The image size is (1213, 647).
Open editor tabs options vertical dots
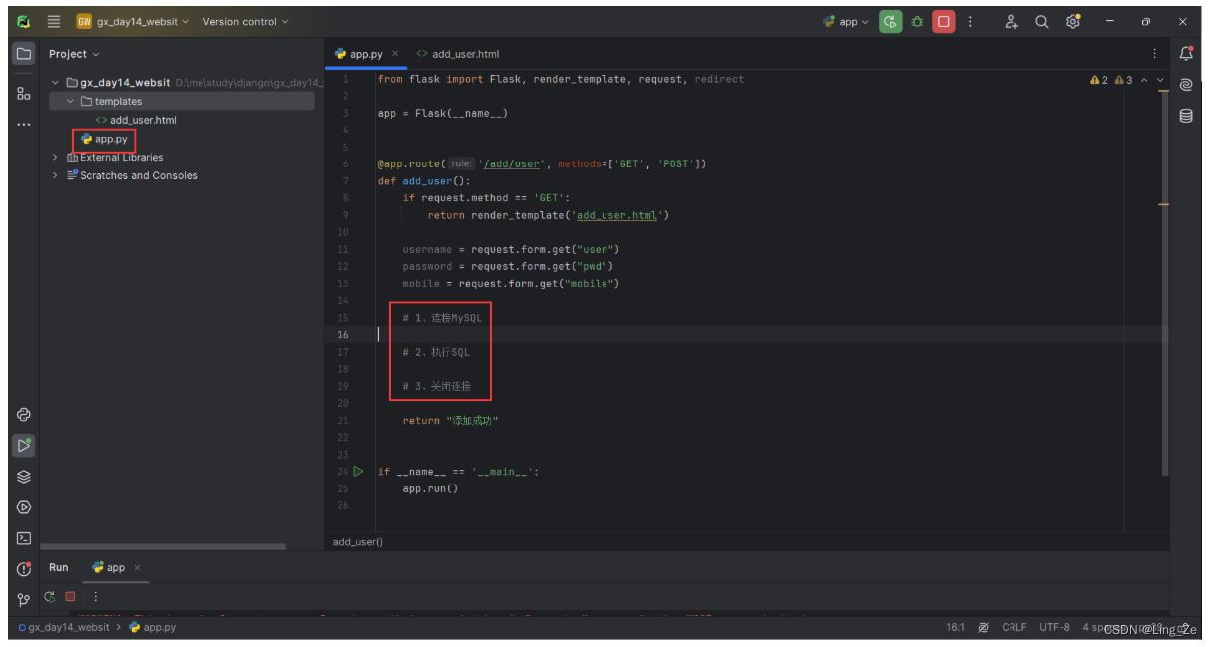1155,54
